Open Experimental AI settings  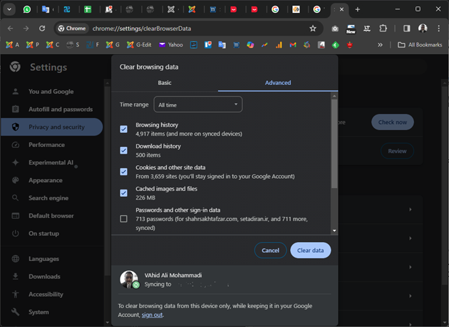tap(52, 162)
